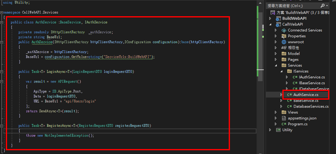Click the Services folder icon

[x=284, y=65]
